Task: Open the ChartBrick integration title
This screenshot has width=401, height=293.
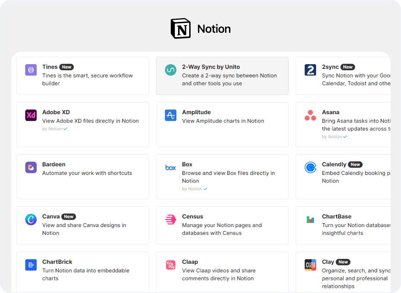Action: click(x=57, y=262)
